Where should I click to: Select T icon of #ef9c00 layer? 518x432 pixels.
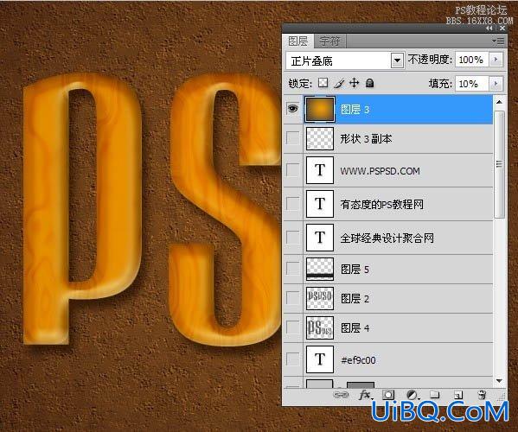[320, 359]
